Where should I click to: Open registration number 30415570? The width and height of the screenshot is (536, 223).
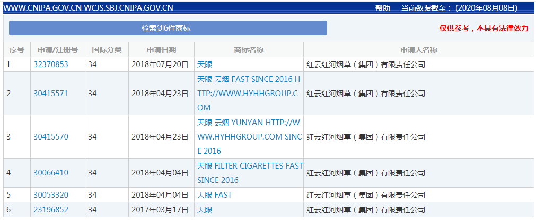click(x=51, y=137)
